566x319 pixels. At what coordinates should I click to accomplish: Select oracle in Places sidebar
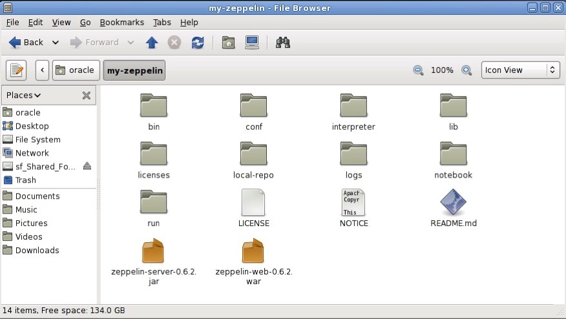click(x=49, y=112)
